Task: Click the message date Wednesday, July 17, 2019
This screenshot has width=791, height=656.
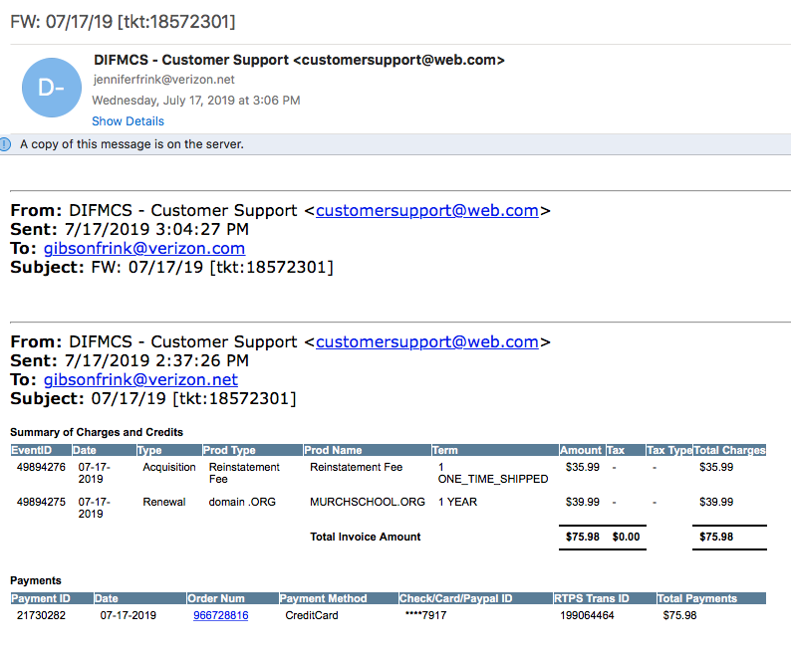Action: point(195,101)
